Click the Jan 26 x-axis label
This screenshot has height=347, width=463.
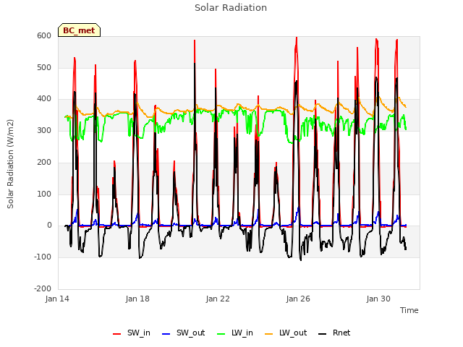click(298, 299)
